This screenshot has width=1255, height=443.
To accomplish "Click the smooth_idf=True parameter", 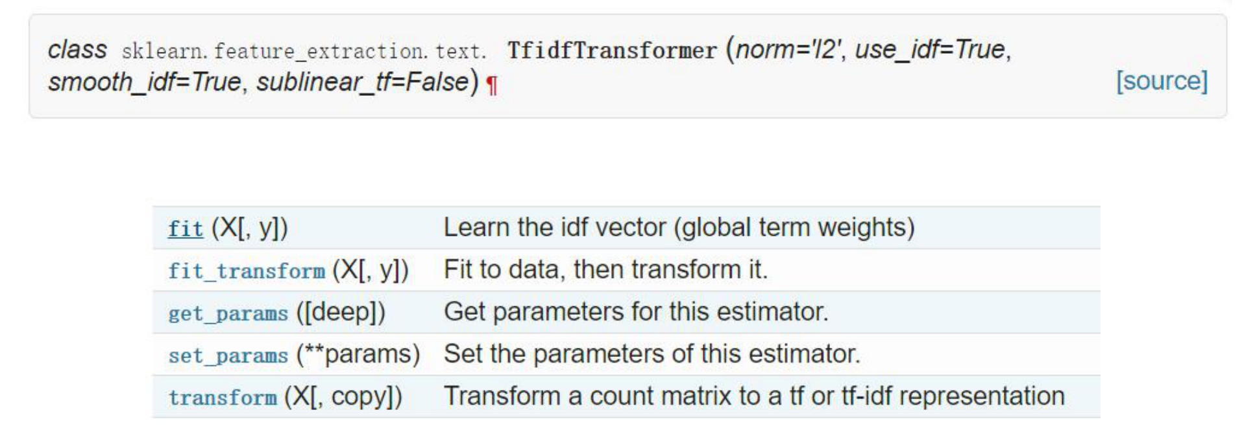I will click(145, 82).
